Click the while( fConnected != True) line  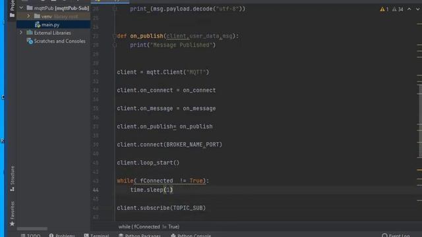pyautogui.click(x=163, y=181)
